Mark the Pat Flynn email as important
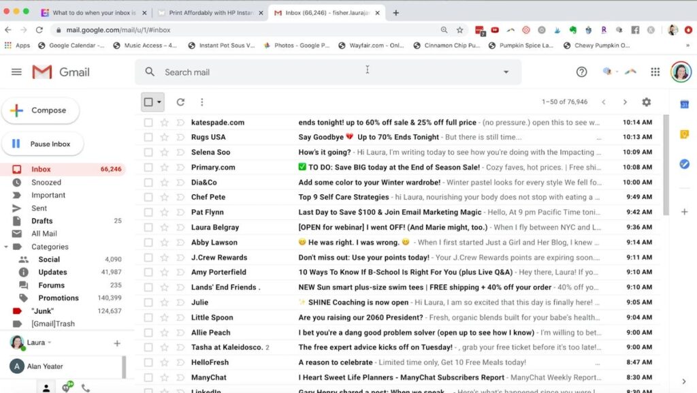Screen dimensions: 697x393 coord(180,212)
